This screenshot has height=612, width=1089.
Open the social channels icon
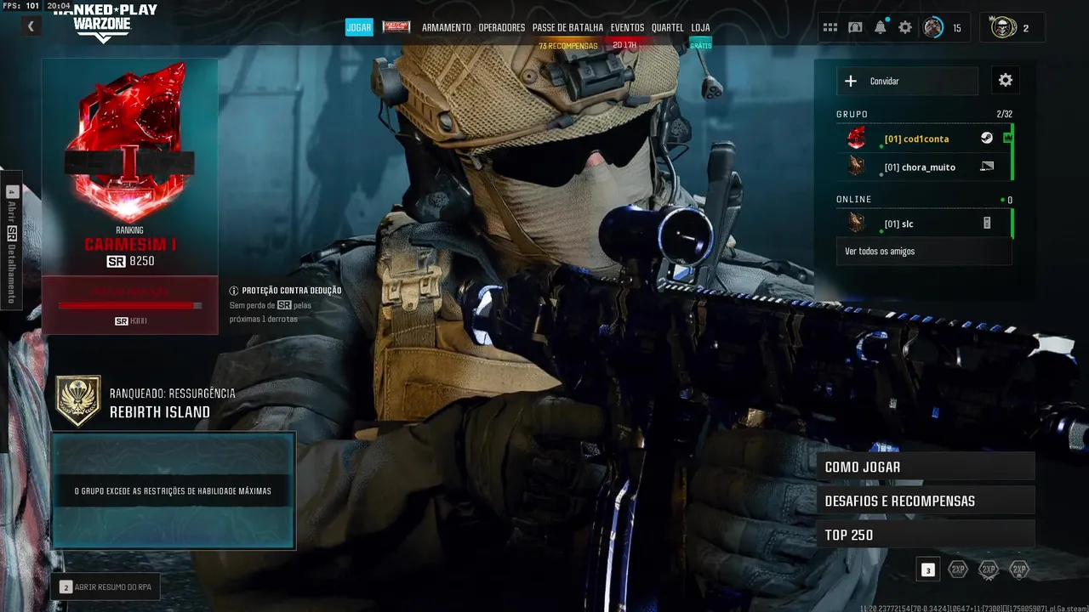pos(855,27)
